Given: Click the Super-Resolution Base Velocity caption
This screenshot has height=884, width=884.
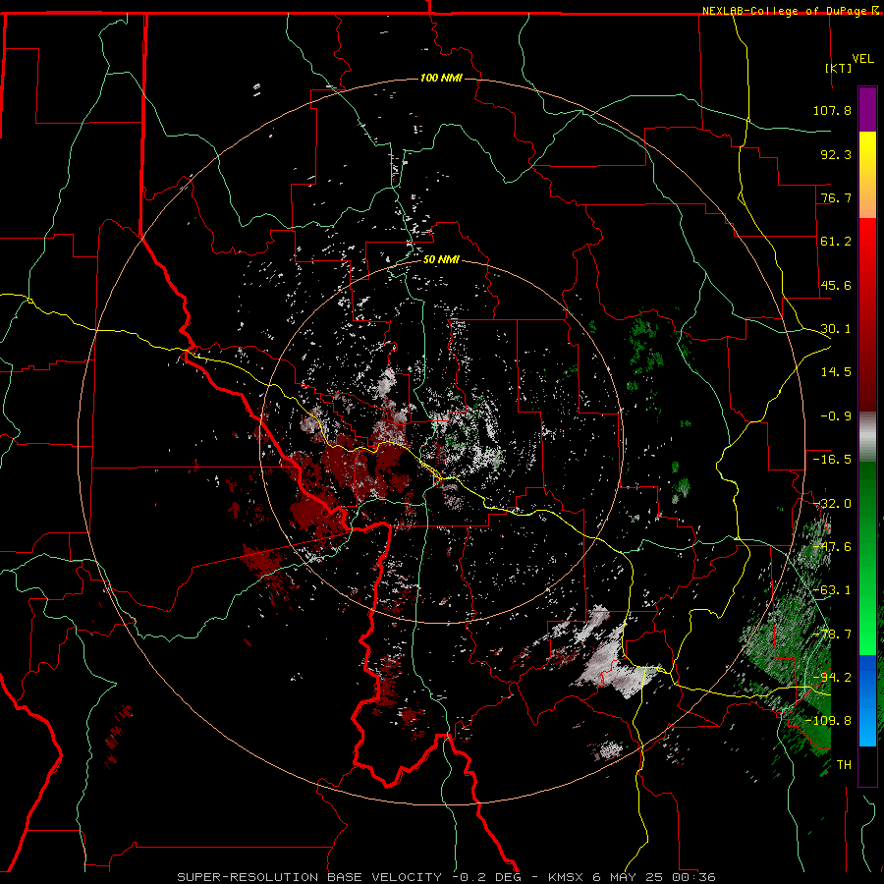Looking at the screenshot, I should click(x=446, y=877).
